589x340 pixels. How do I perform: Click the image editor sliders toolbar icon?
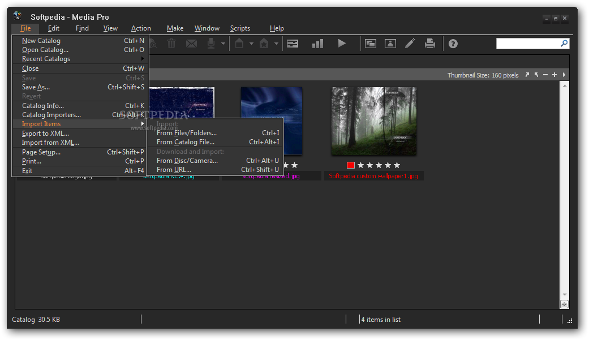click(293, 44)
